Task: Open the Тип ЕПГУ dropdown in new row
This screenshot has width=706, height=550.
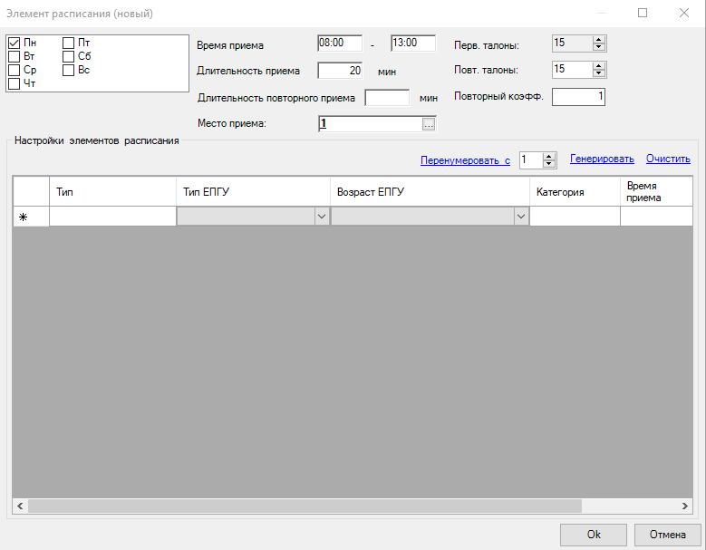Action: point(322,217)
